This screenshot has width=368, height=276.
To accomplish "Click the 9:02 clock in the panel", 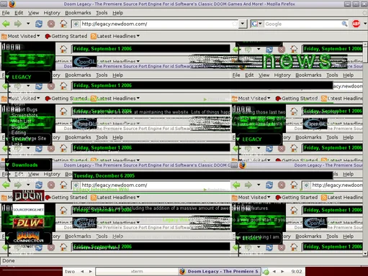I will click(297, 272).
